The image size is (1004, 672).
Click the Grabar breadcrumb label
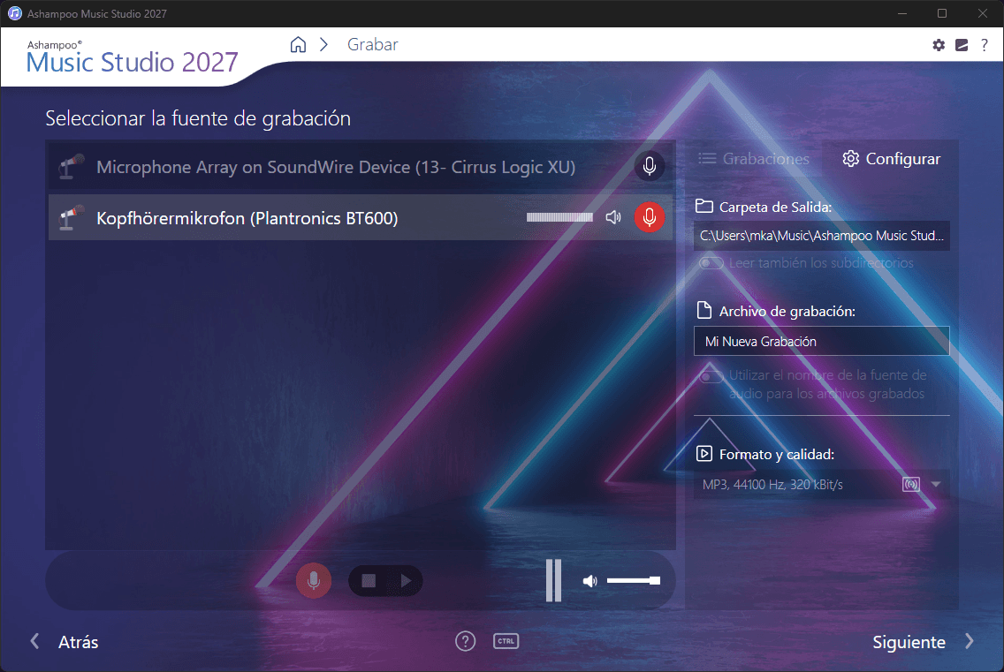click(x=373, y=45)
